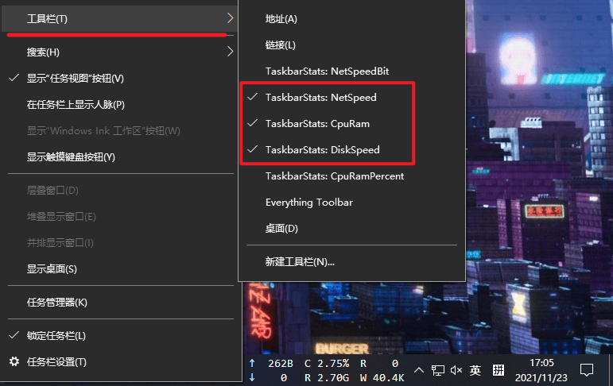Enable Everything Toolbar in the submenu
Image resolution: width=613 pixels, height=386 pixels.
[308, 203]
